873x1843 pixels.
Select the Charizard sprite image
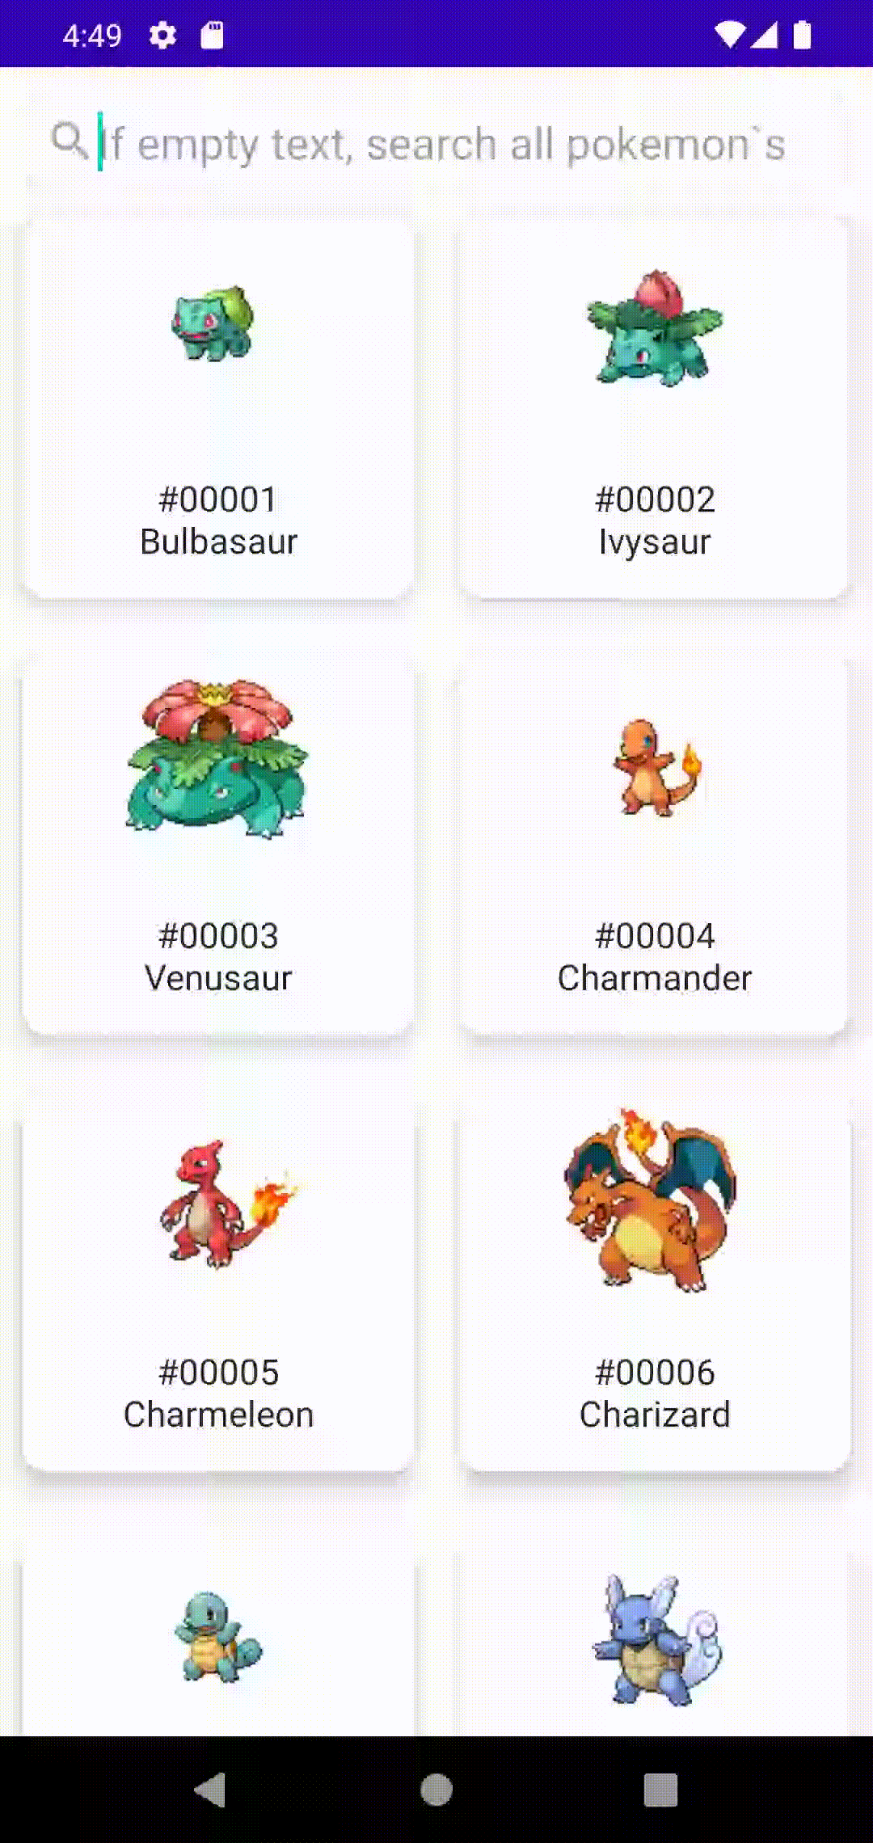pos(652,1200)
